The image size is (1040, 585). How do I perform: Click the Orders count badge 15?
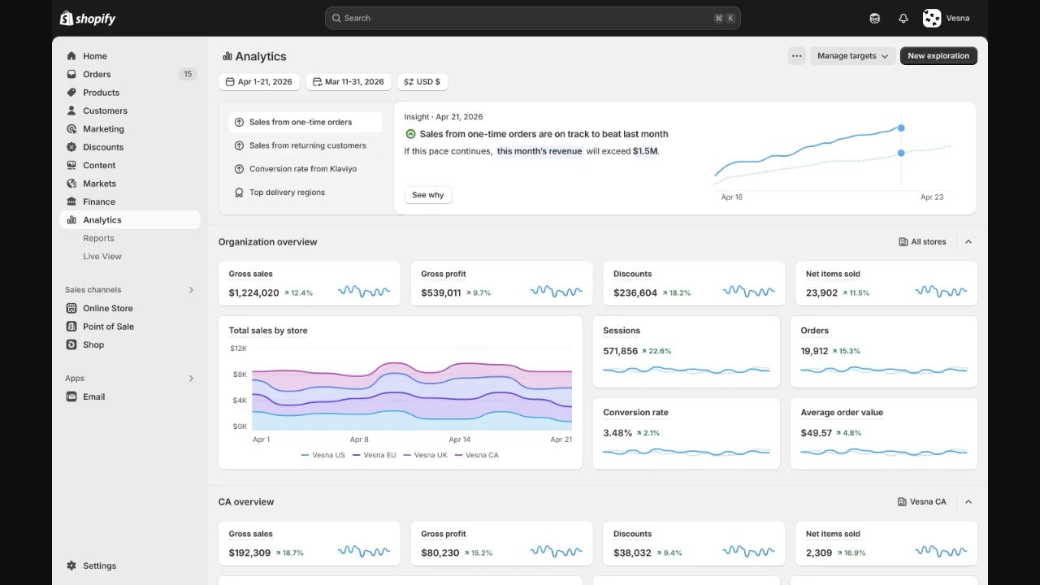(188, 74)
